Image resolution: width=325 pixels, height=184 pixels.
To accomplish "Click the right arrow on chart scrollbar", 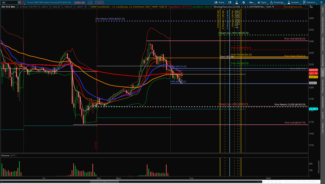I will tap(261, 182).
